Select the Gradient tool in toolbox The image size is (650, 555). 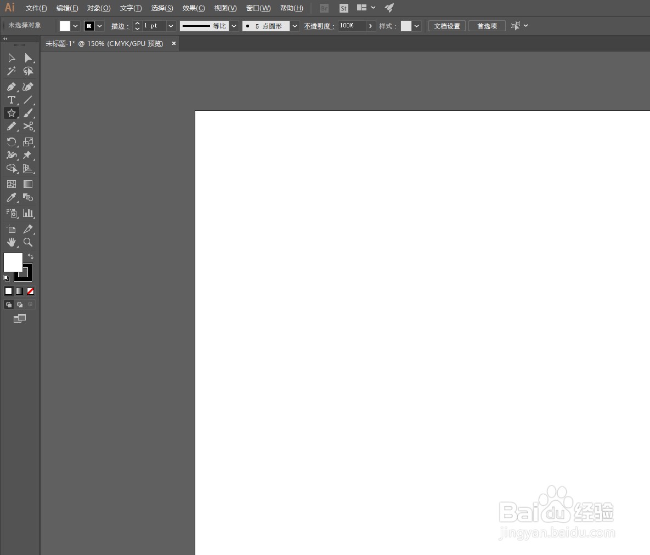point(28,184)
